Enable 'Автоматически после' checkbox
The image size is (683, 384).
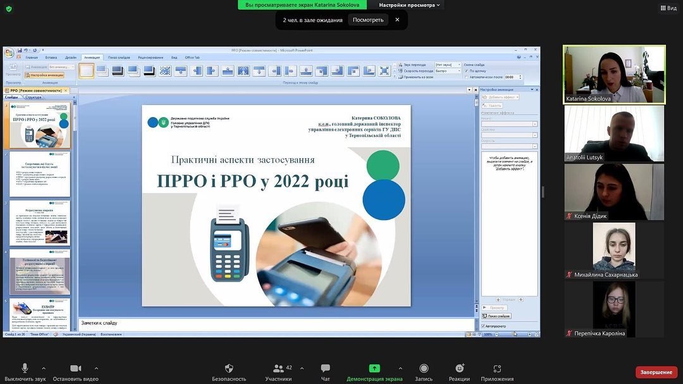point(467,77)
